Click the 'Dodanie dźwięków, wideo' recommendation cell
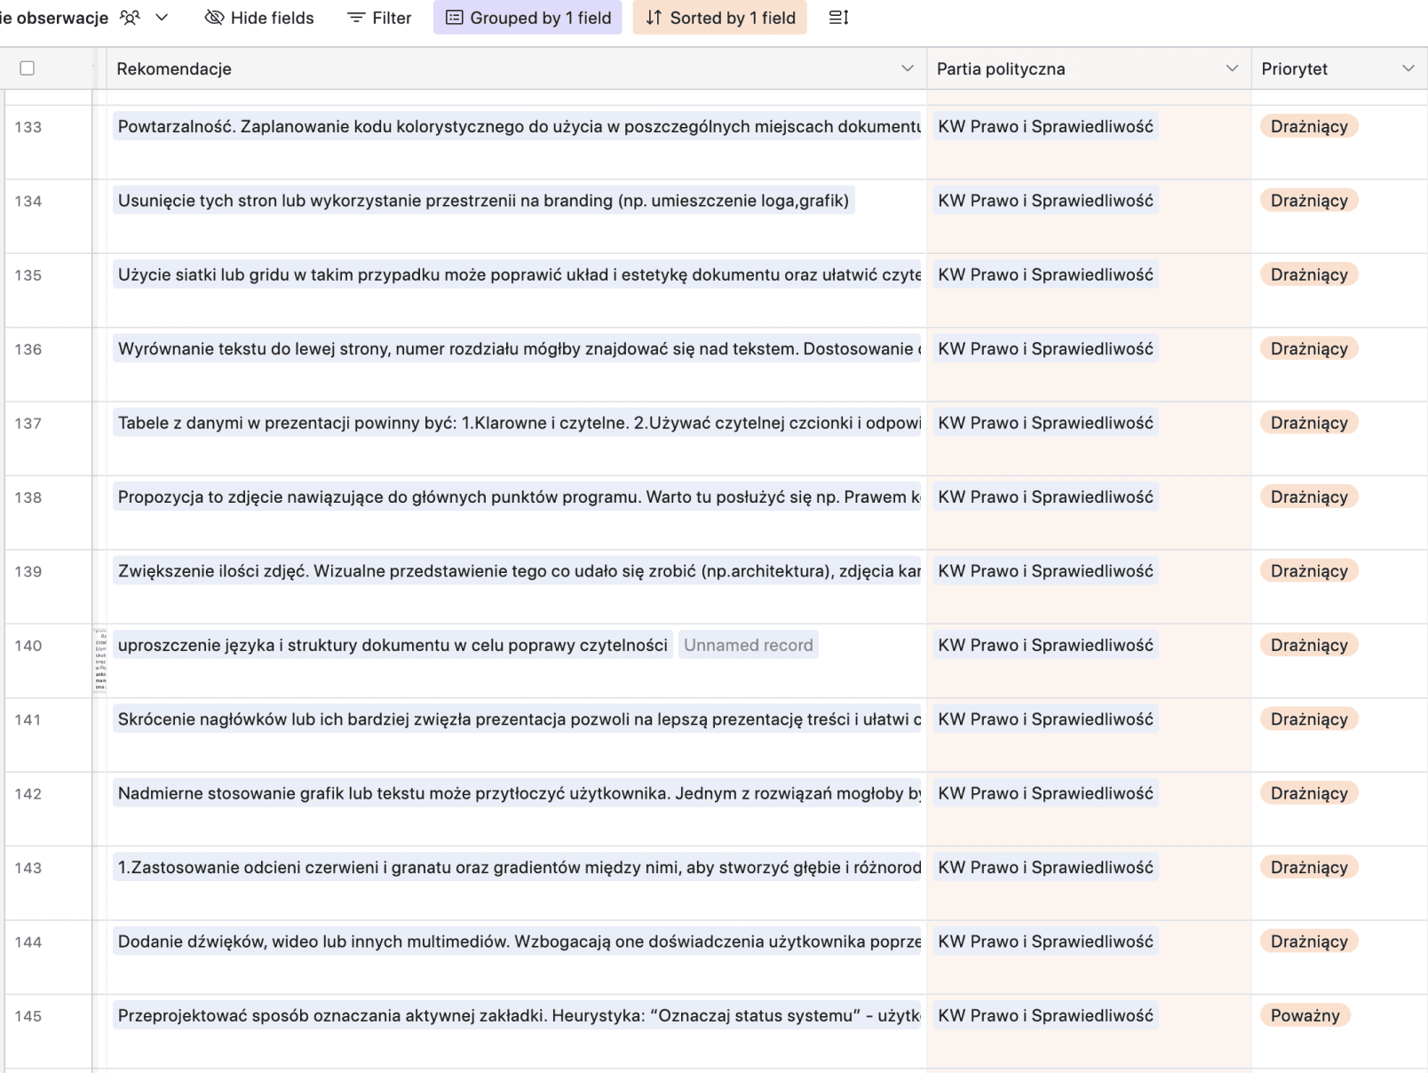The height and width of the screenshot is (1073, 1428). coord(517,942)
